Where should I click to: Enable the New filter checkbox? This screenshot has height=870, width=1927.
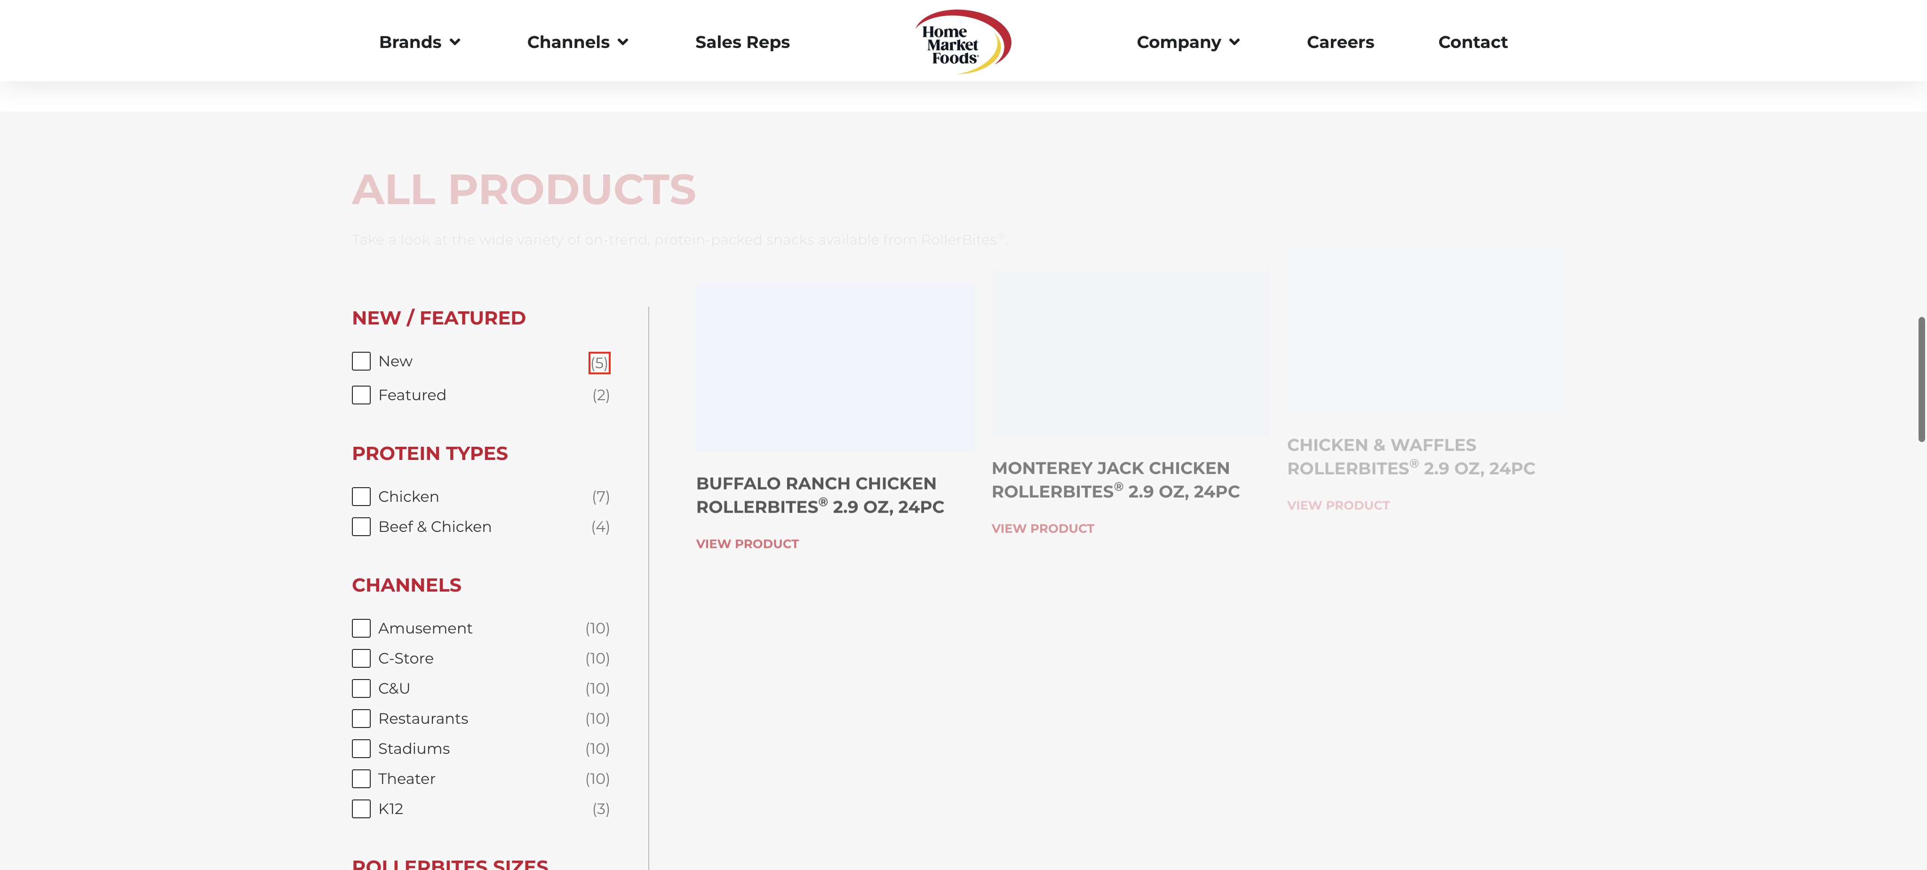click(361, 361)
